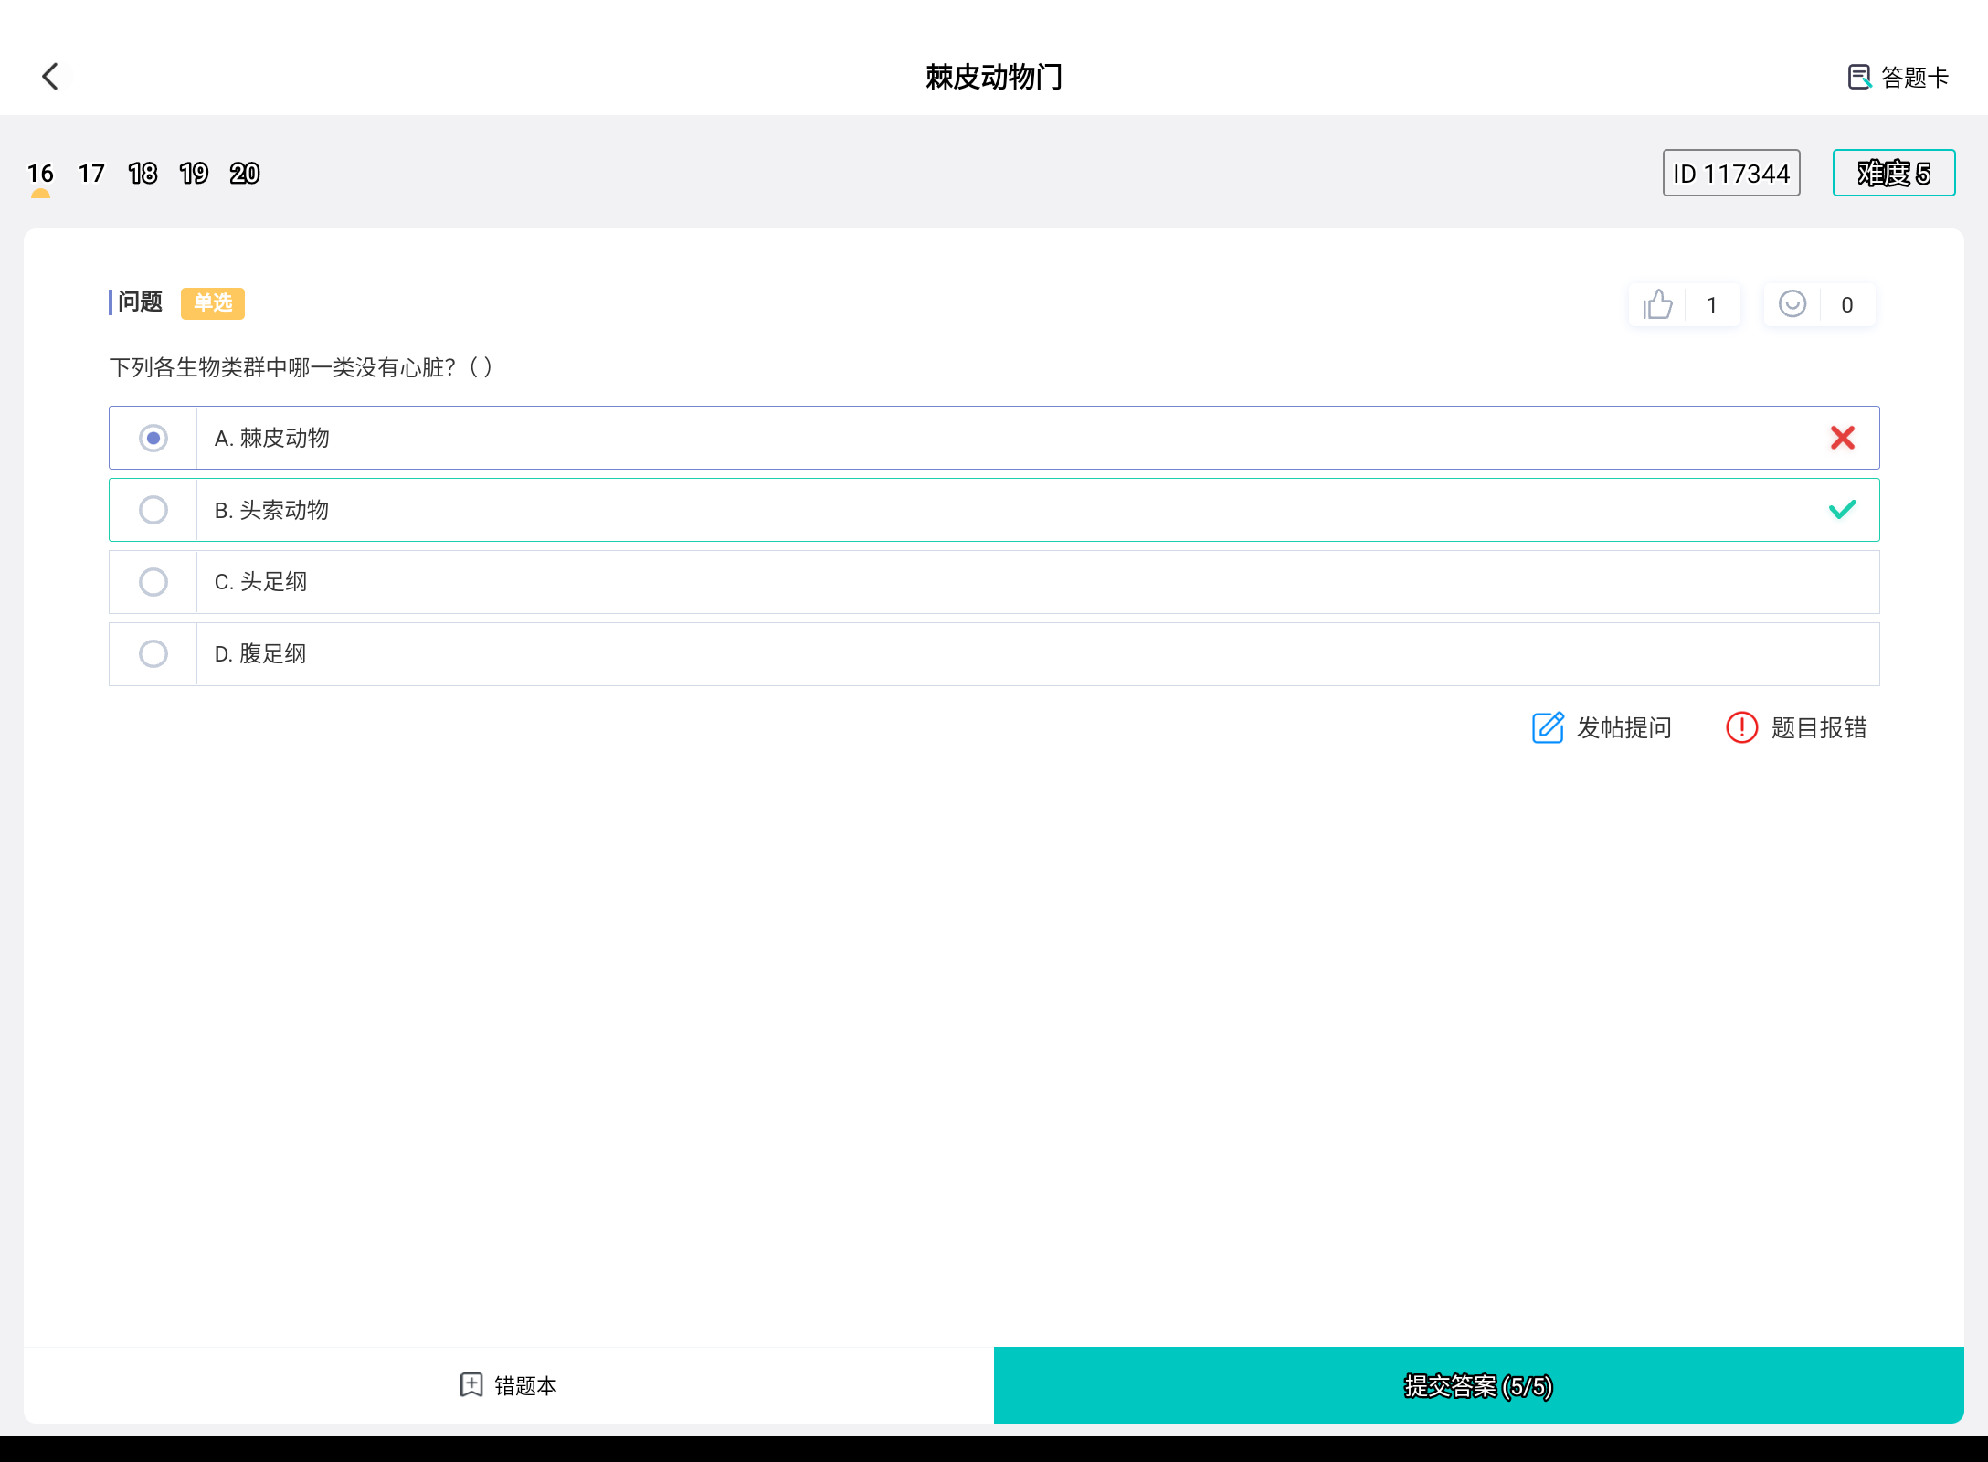This screenshot has height=1462, width=1988.
Task: Click the 发帖提问 pencil edit icon
Action: pos(1548,727)
